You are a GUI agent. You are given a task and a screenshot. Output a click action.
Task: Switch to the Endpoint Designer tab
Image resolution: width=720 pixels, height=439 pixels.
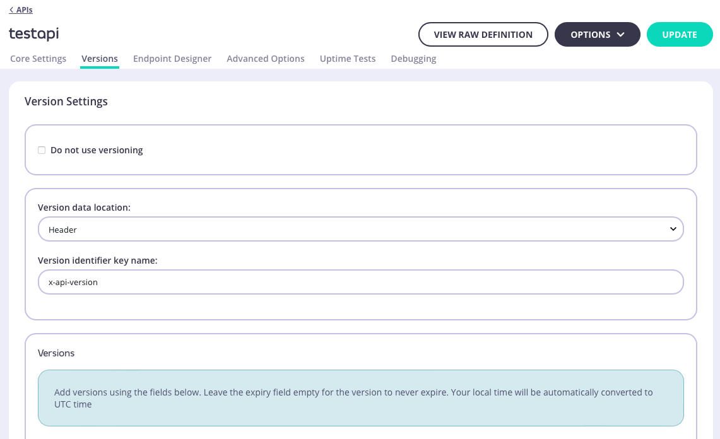[x=172, y=58]
